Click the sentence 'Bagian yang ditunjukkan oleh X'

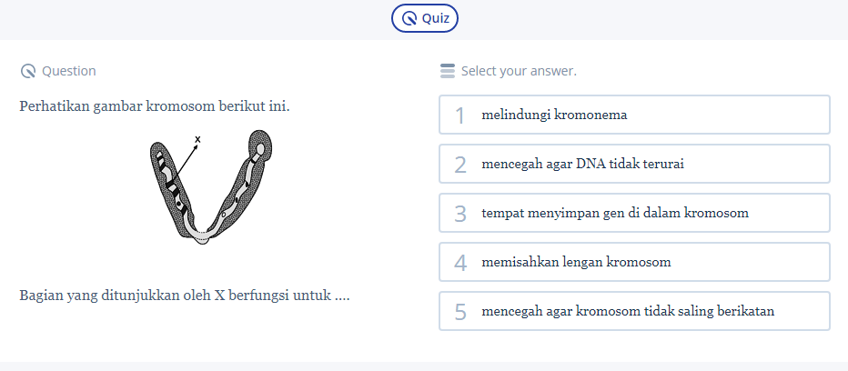pyautogui.click(x=185, y=296)
